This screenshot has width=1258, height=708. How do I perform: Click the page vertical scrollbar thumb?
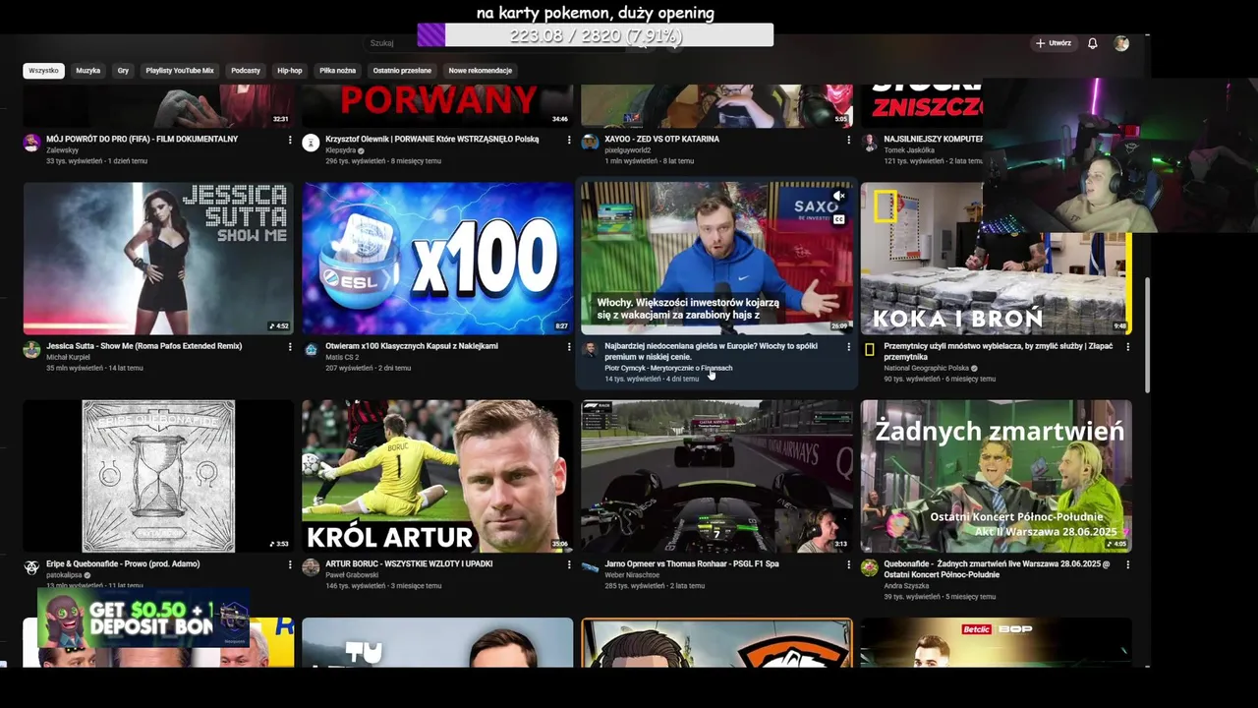click(1146, 334)
